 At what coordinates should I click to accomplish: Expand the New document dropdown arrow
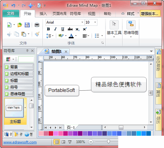point(14,25)
